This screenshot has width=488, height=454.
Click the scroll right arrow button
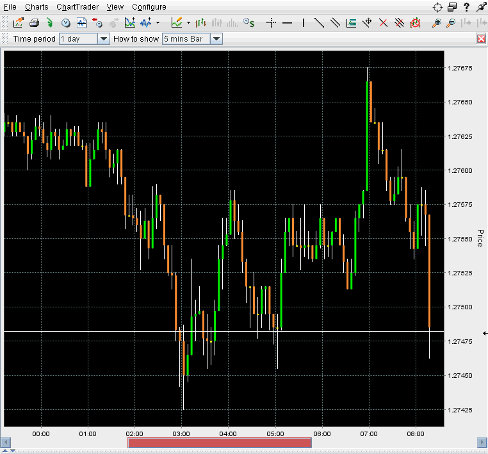click(482, 442)
